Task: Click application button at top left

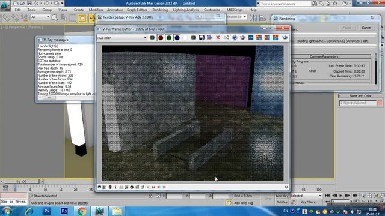Action: 5,5
